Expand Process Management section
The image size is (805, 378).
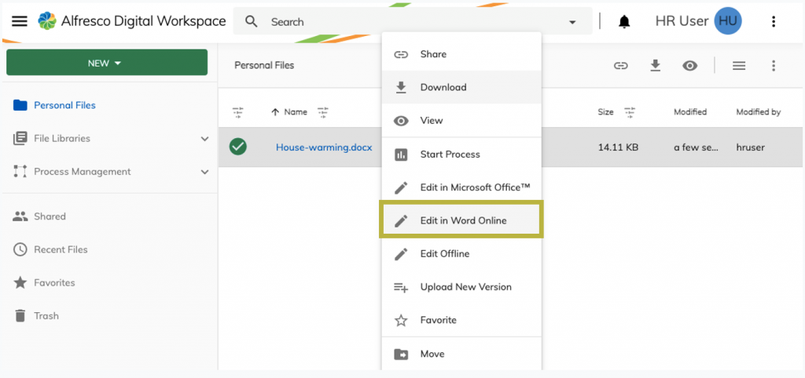tap(205, 172)
